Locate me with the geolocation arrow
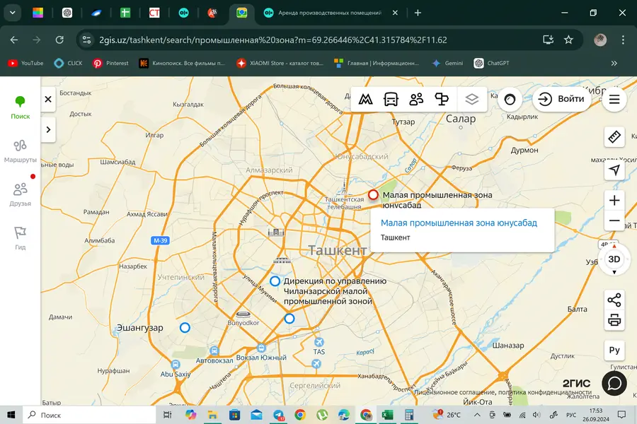The height and width of the screenshot is (424, 637). click(x=614, y=170)
